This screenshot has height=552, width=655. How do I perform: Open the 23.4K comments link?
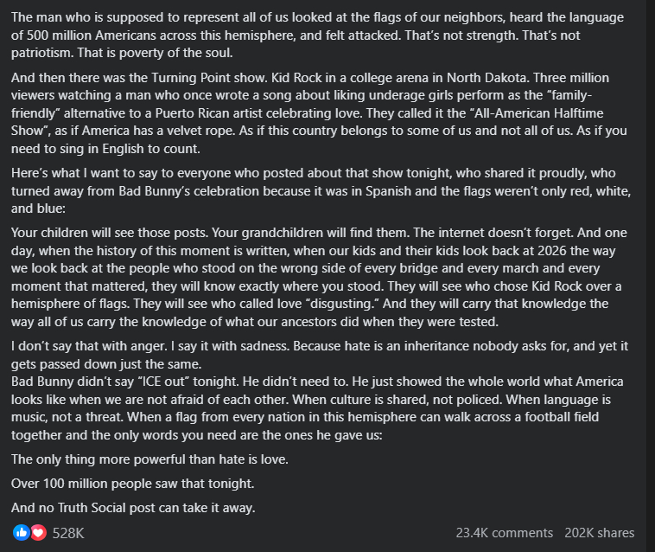pyautogui.click(x=504, y=533)
